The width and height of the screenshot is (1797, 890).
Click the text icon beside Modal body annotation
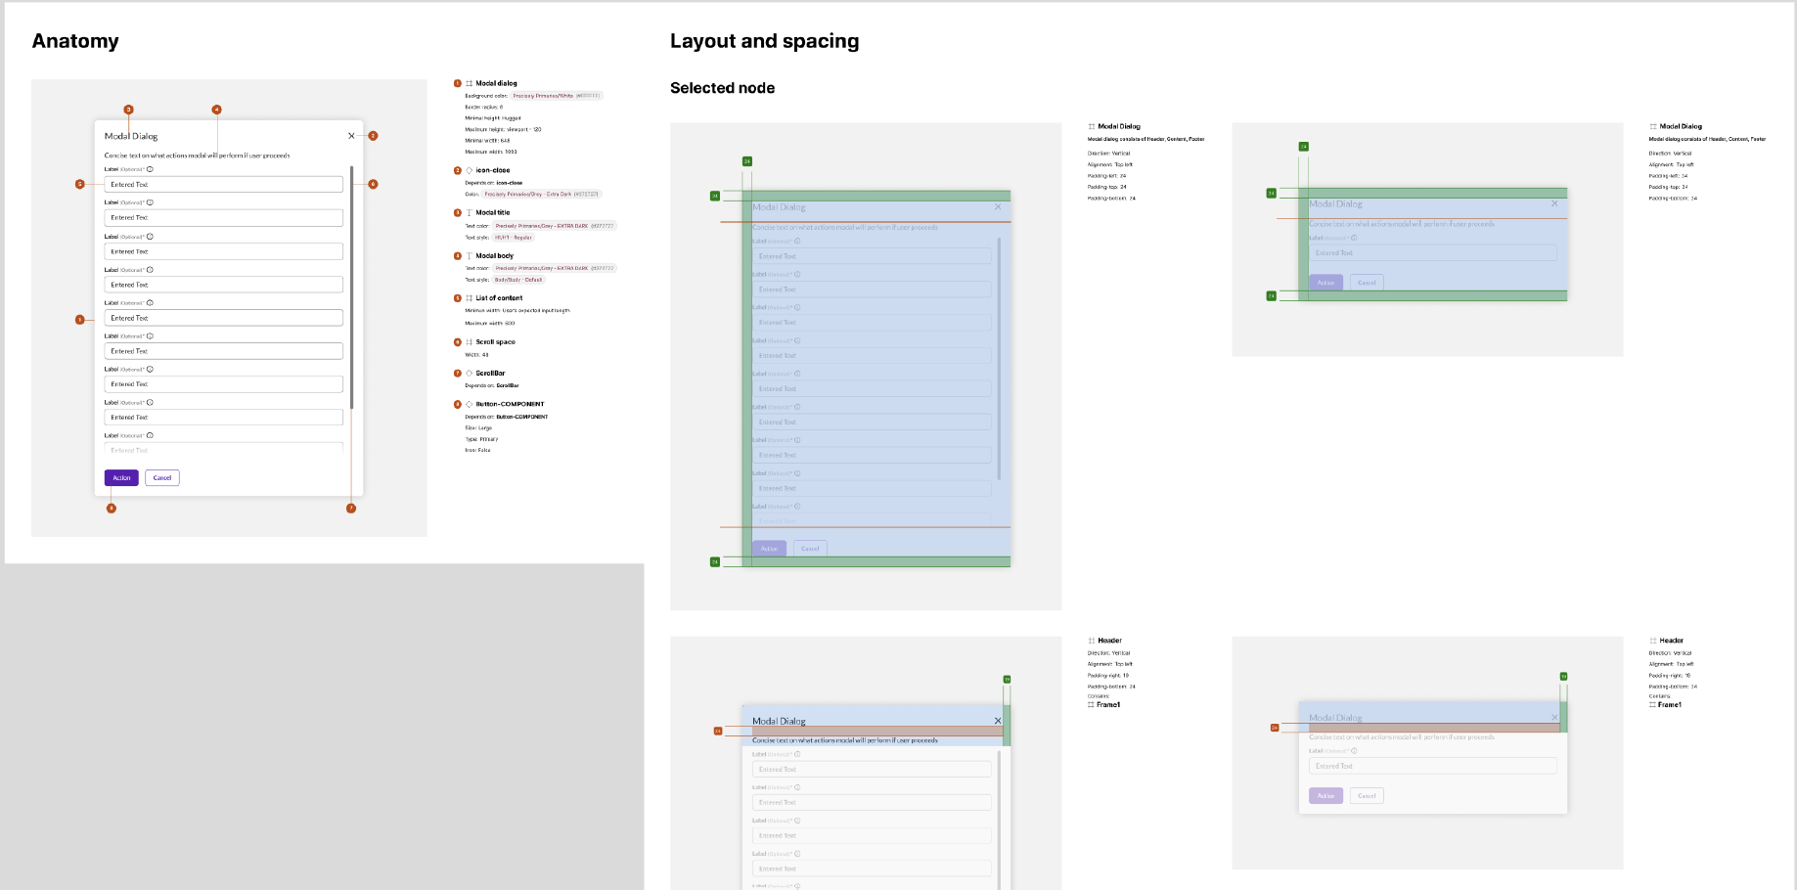[x=470, y=254]
